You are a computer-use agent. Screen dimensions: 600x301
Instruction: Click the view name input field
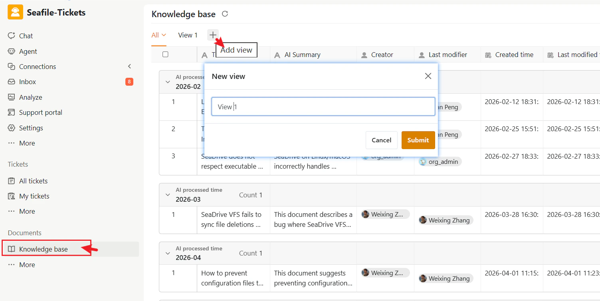(x=323, y=107)
